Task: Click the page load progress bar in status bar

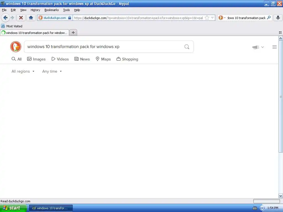Action: [267, 201]
